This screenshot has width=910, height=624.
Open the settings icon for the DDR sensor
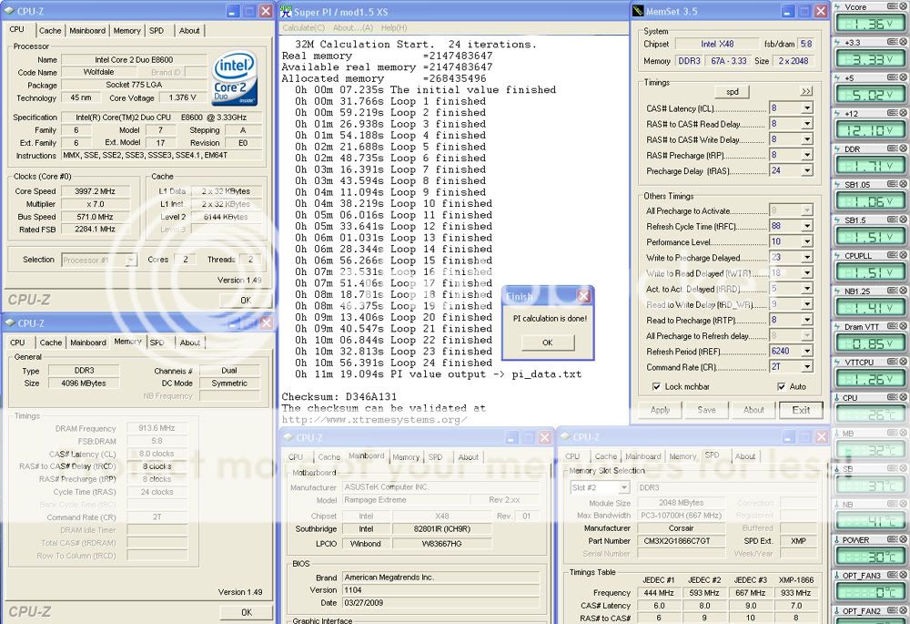click(893, 148)
